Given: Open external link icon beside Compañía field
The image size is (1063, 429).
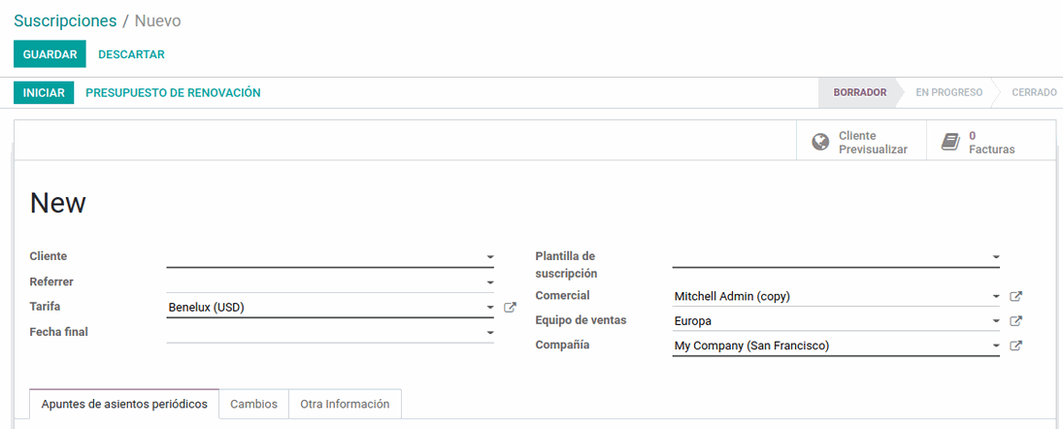Looking at the screenshot, I should (x=1015, y=346).
